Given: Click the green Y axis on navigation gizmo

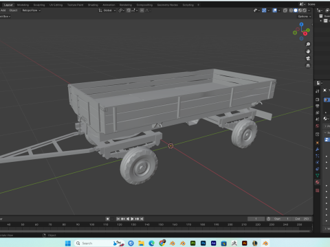Looking at the screenshot, I should [x=308, y=30].
